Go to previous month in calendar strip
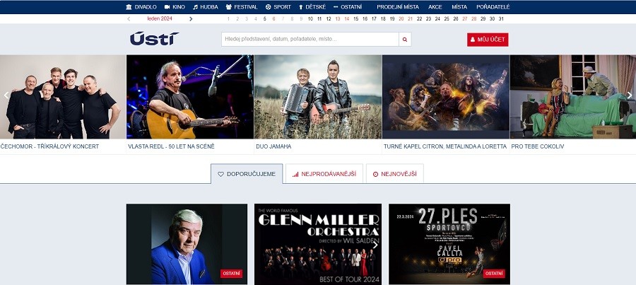 (x=129, y=18)
